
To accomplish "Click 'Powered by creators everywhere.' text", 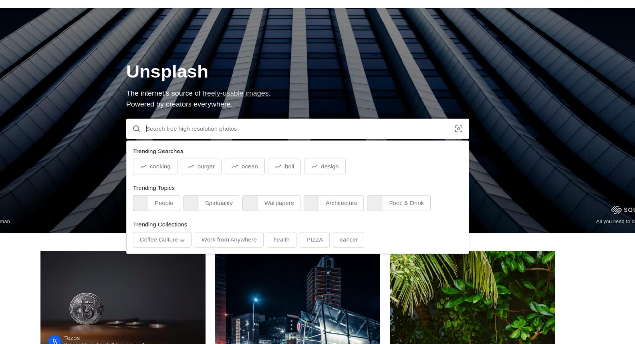I will click(x=179, y=104).
